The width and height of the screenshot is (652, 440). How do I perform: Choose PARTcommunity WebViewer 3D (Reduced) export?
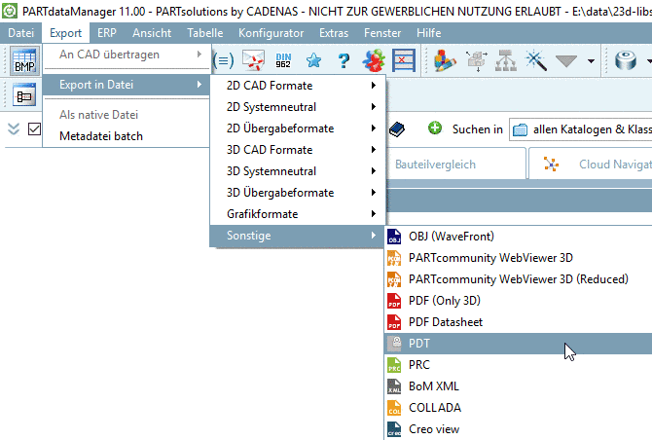coord(519,279)
